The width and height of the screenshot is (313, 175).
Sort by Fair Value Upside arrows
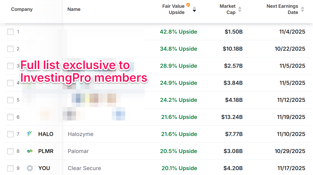pos(194,9)
